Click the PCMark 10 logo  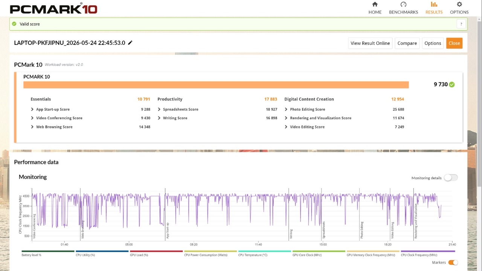click(53, 8)
